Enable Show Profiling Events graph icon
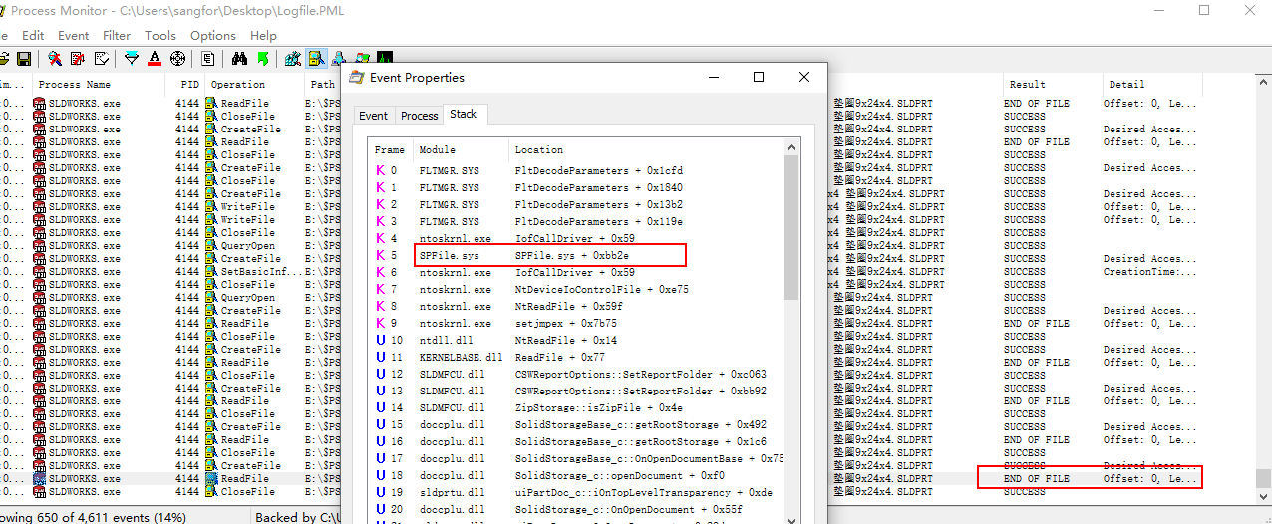Viewport: 1272px width, 524px height. (385, 59)
